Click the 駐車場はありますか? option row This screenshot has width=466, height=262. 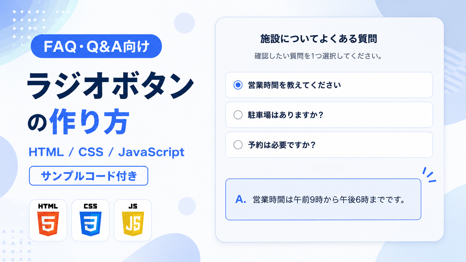[x=329, y=115]
